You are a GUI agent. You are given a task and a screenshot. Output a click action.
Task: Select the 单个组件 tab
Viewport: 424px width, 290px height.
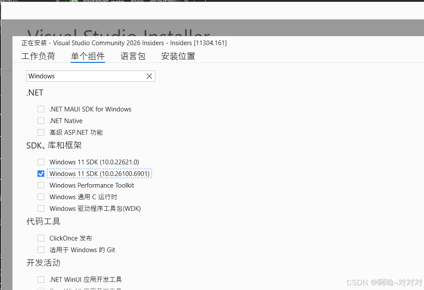click(88, 56)
